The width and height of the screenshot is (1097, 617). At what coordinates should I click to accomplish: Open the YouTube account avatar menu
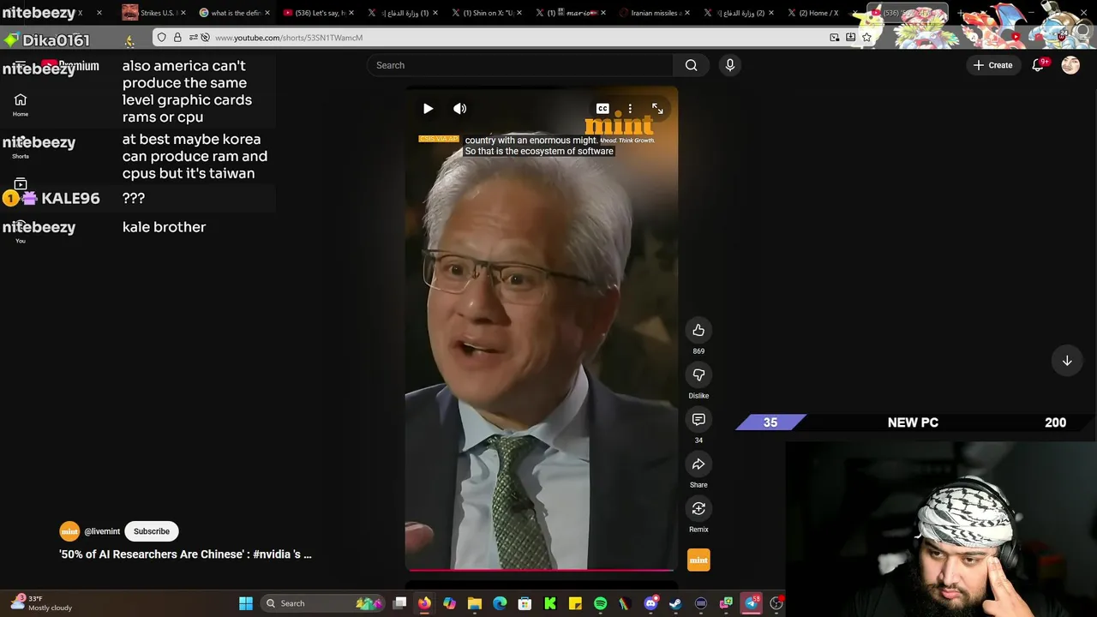[1070, 65]
